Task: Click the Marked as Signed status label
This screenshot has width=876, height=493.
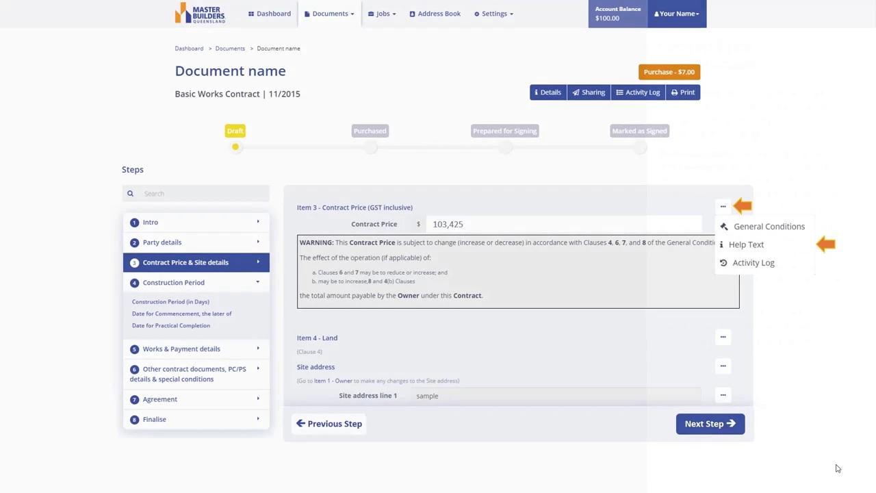Action: (x=639, y=131)
